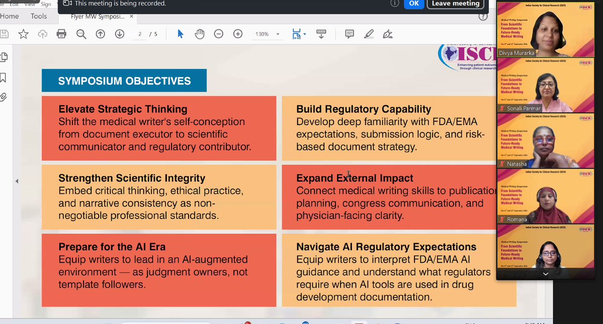Viewport: 603px width, 324px height.
Task: Select the Flyer MW Symposi... document tab
Action: pos(98,17)
